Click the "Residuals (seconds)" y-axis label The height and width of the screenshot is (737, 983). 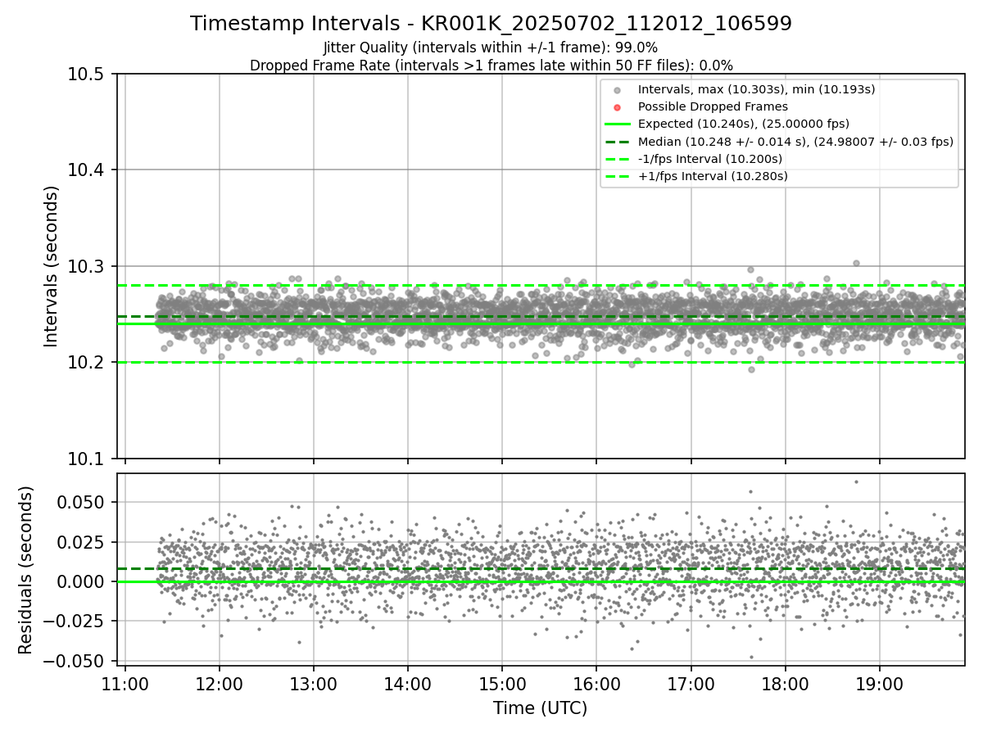point(26,570)
